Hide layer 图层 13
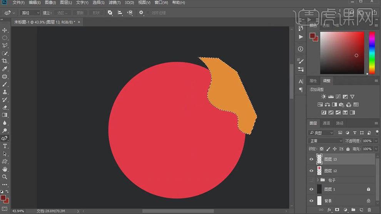Viewport: 381px width, 214px height. pyautogui.click(x=311, y=159)
